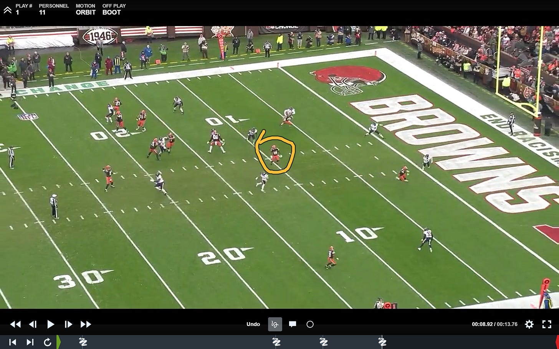Screen dimensions: 559x349
Task: Jump to the first scribble annotation marker
Action: [x=83, y=342]
